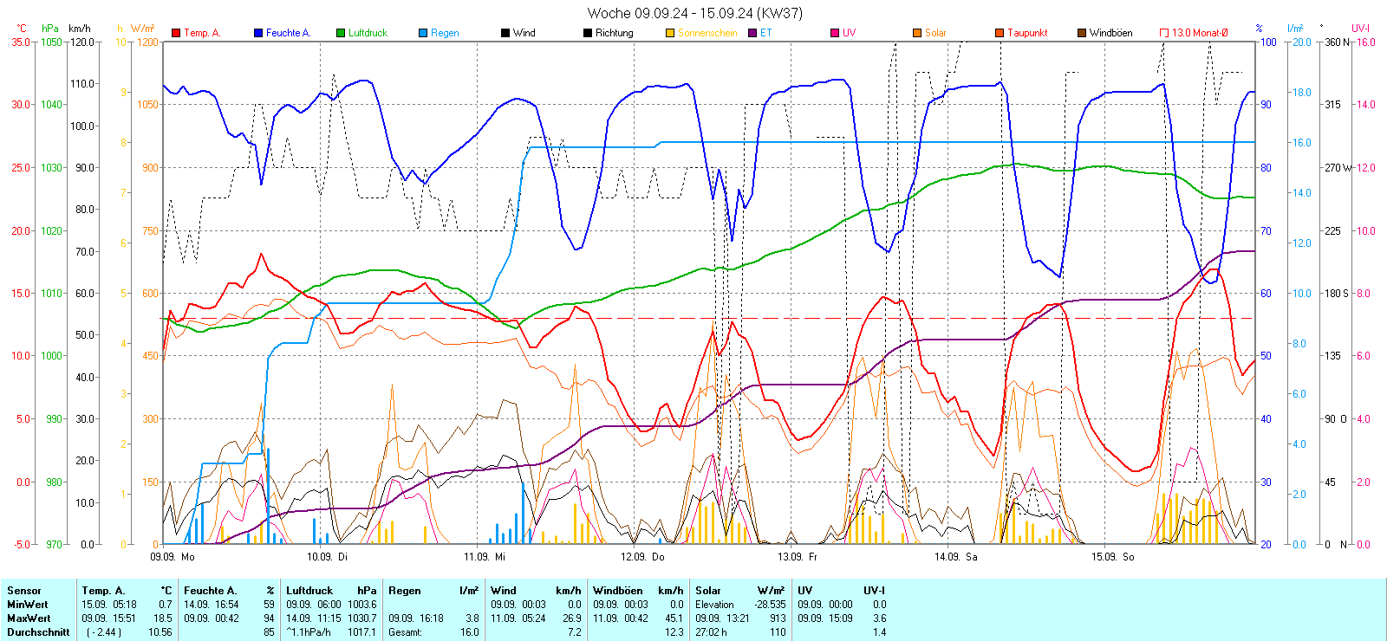Click the brown Windböen legend square
Screen dimensions: 1387x641
coord(1082,33)
